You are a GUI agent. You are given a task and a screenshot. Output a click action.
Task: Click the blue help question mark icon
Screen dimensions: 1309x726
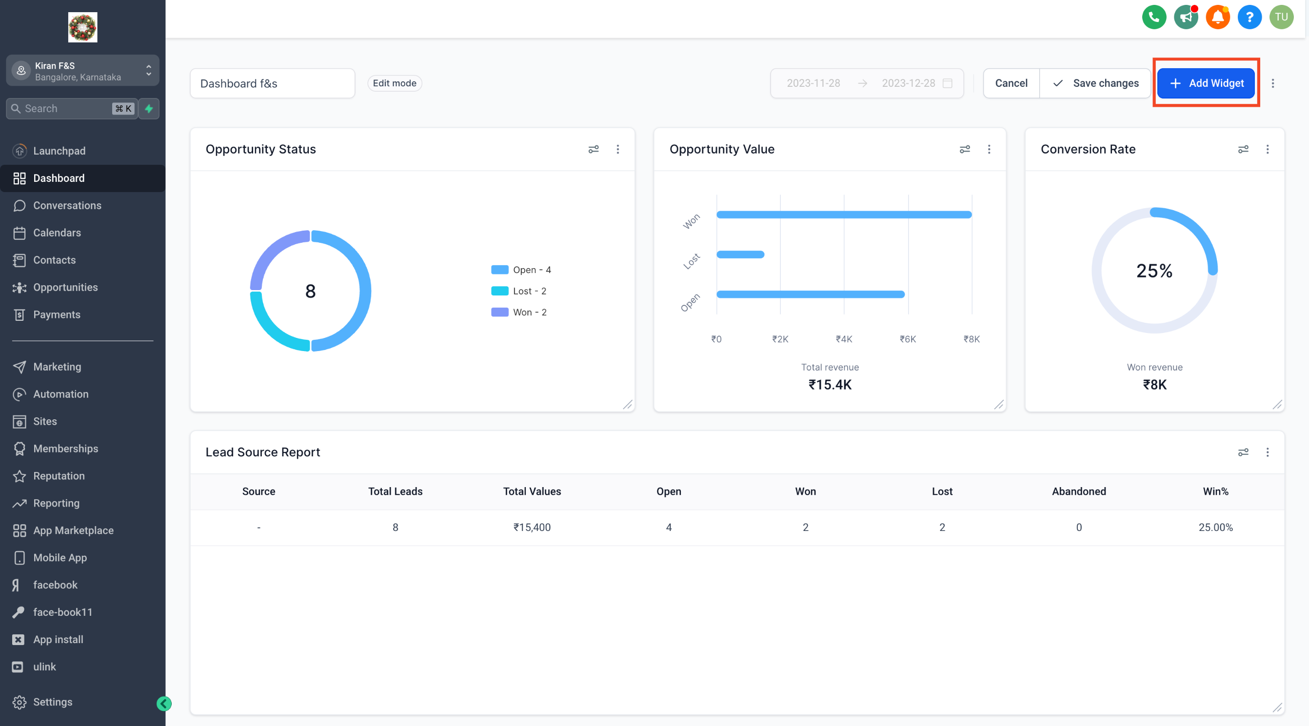click(1249, 17)
